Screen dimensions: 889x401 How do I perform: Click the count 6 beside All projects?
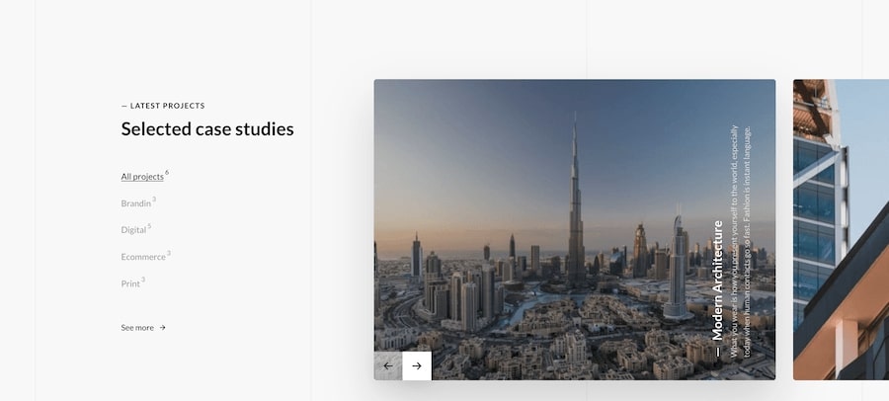pos(167,173)
